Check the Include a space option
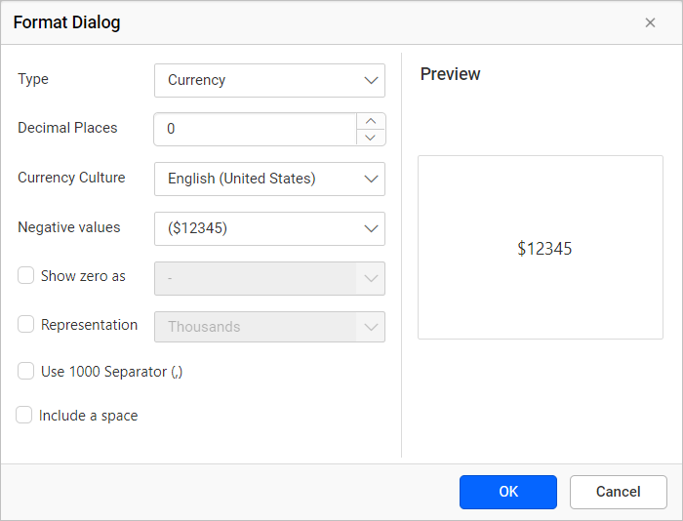Viewport: 683px width, 521px height. pos(24,415)
